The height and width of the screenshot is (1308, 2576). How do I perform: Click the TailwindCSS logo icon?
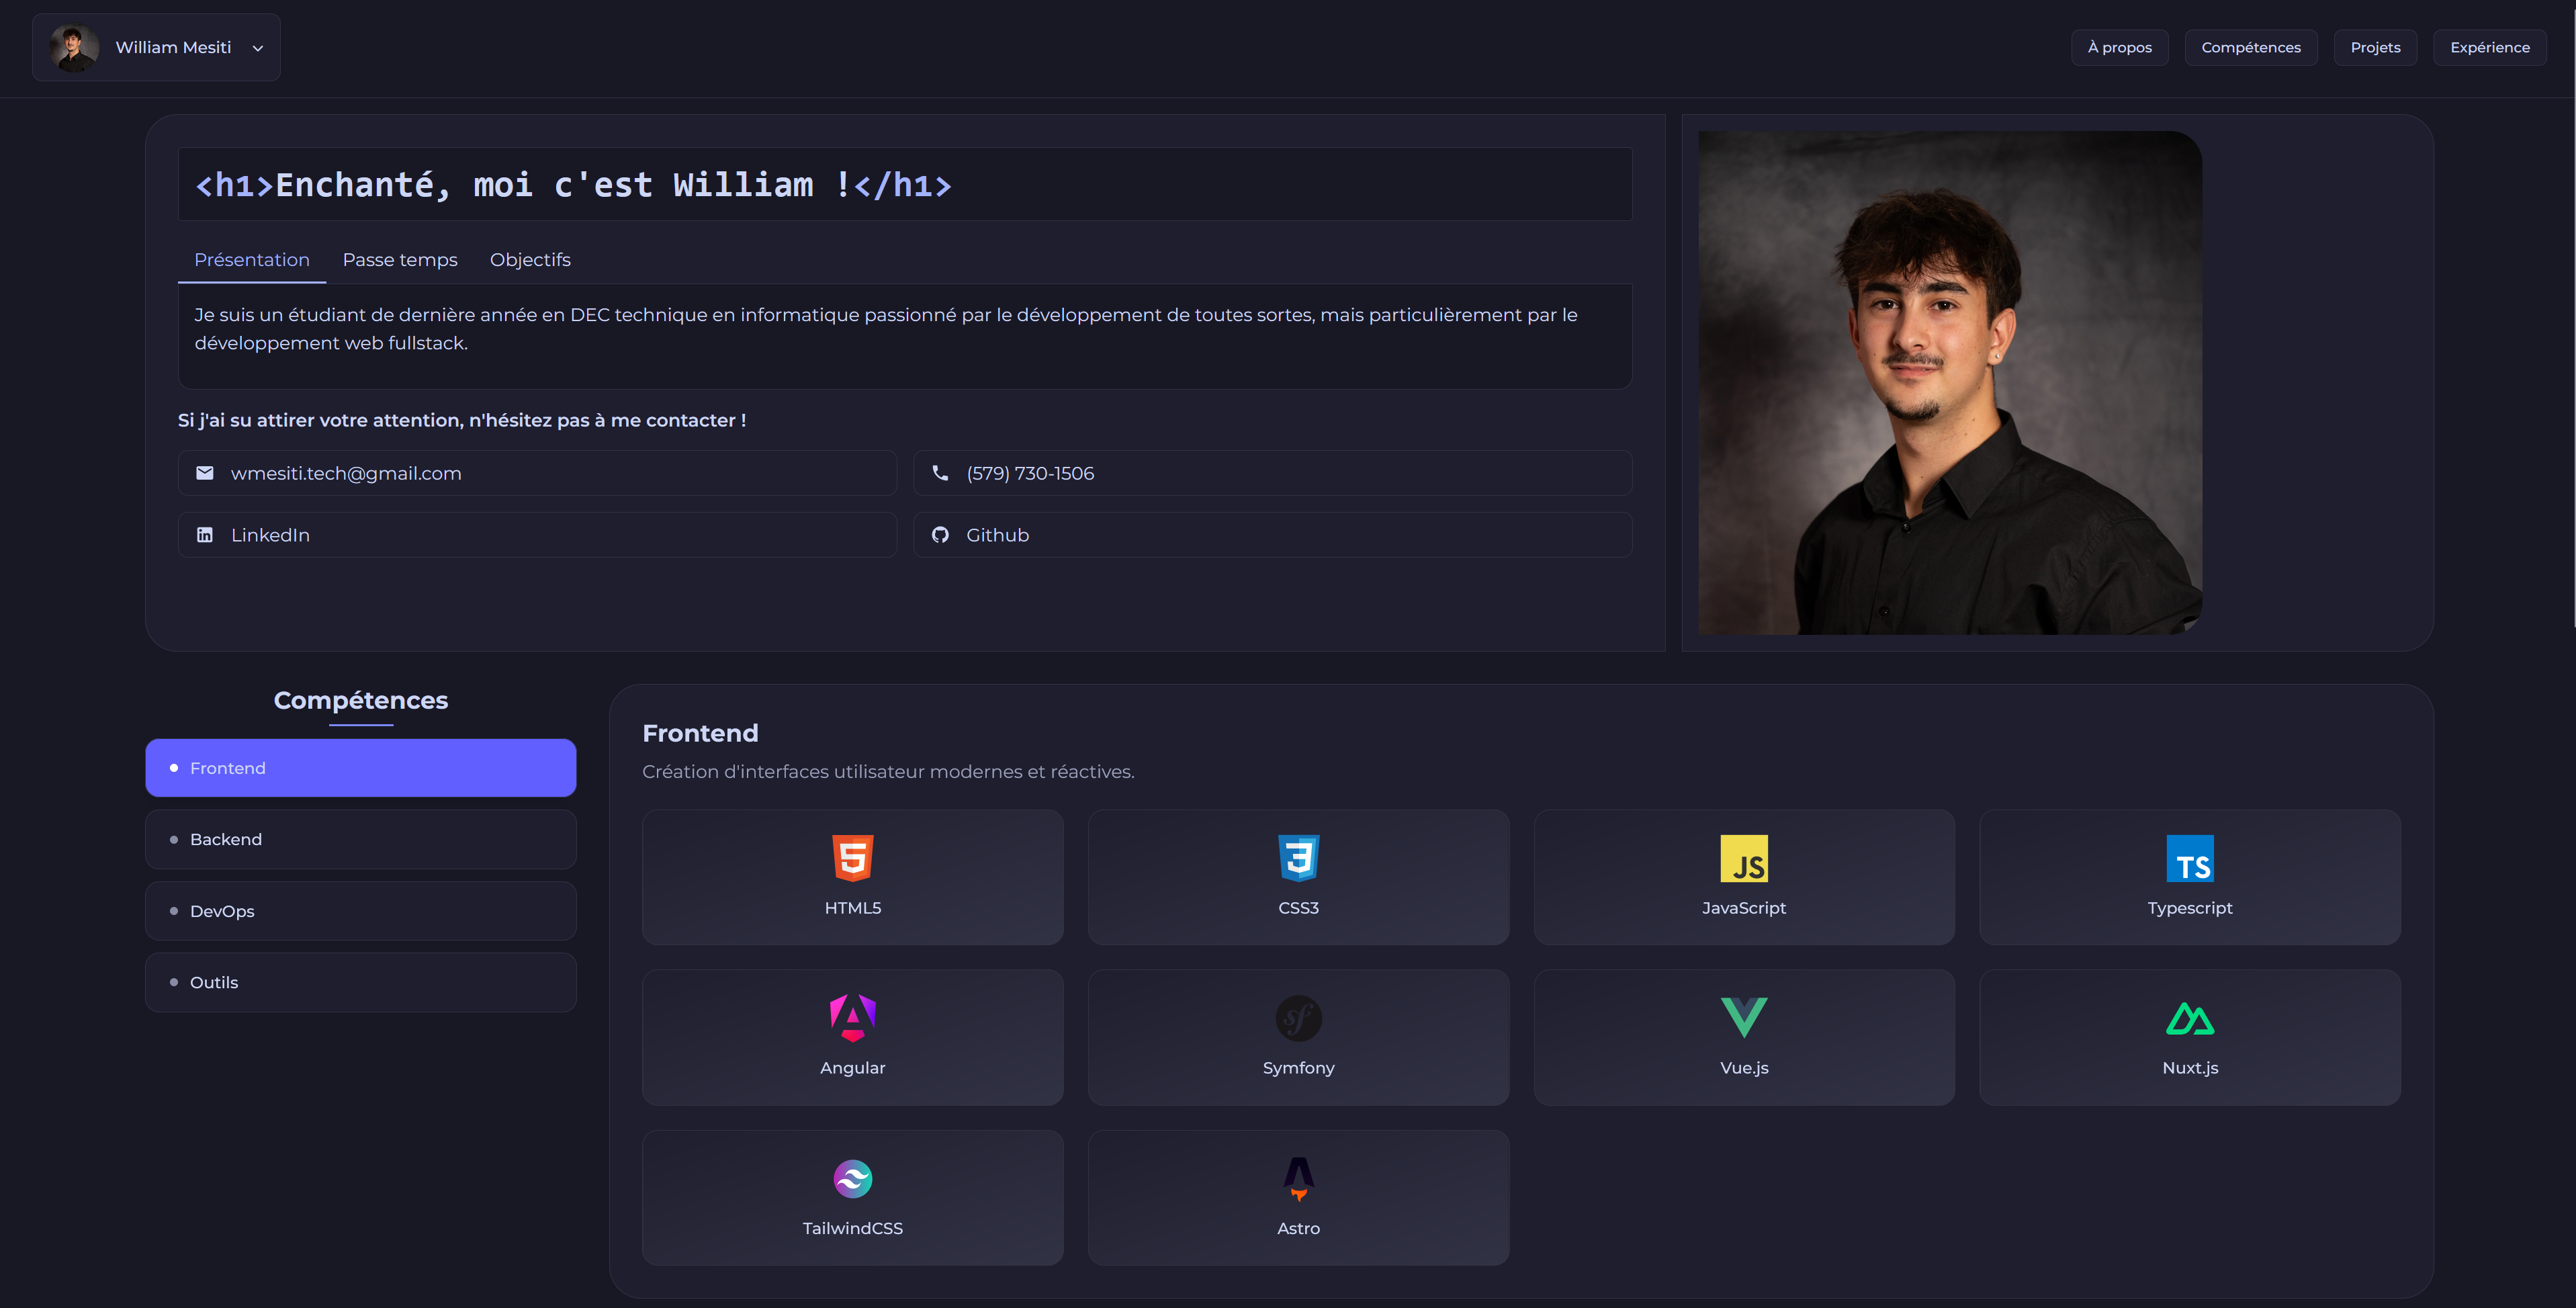pos(852,1179)
